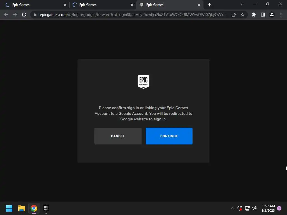Share this page icon in address bar
The image size is (287, 215).
point(234,15)
